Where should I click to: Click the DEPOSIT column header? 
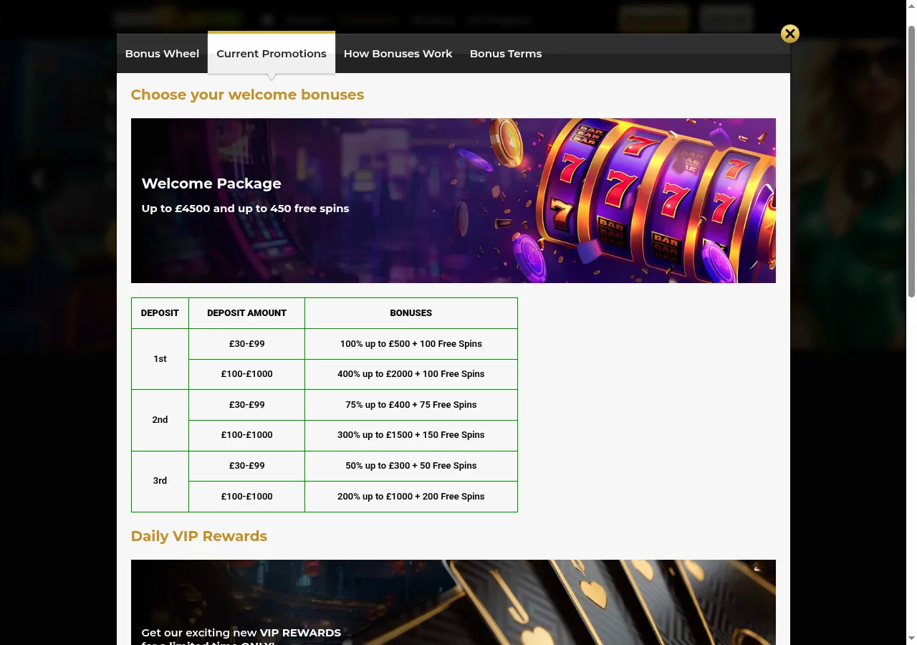tap(160, 313)
